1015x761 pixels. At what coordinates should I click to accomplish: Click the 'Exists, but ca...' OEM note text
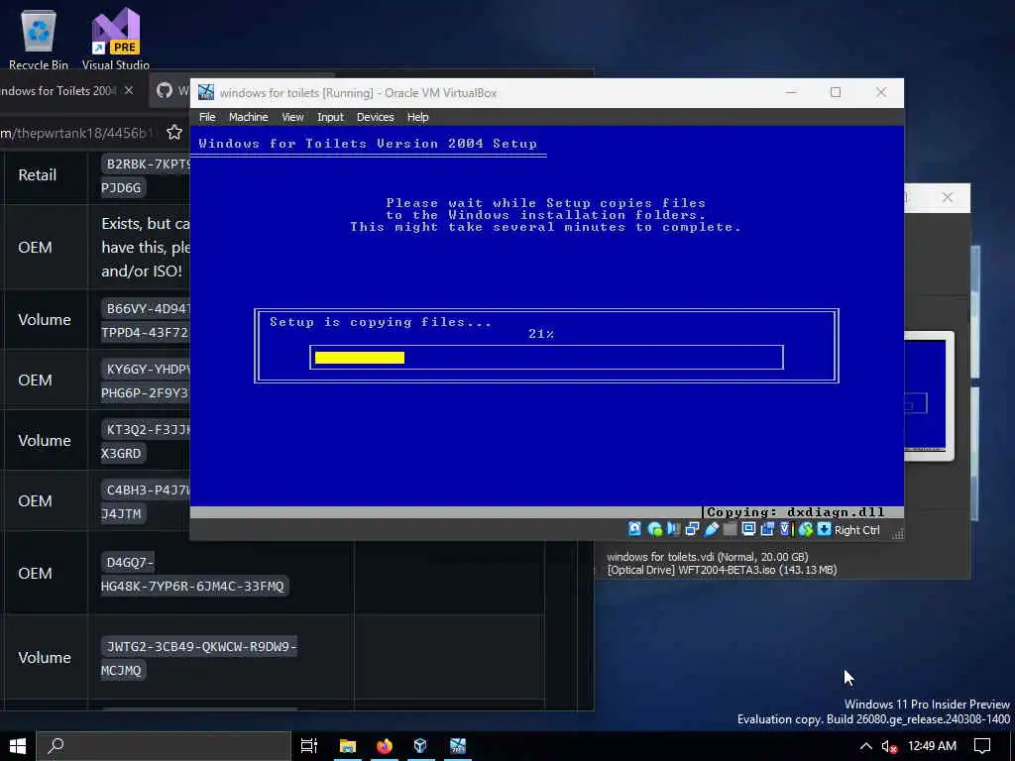tap(146, 247)
